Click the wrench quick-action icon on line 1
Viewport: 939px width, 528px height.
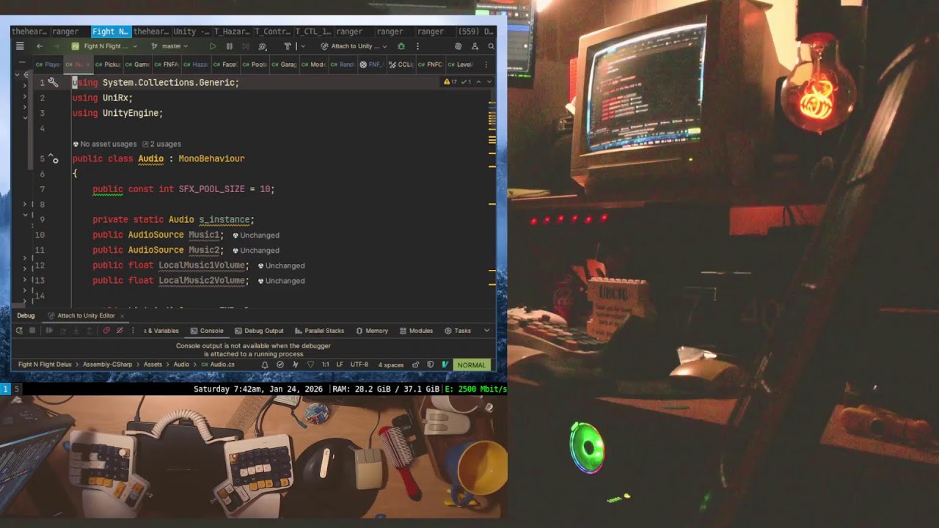click(x=53, y=82)
